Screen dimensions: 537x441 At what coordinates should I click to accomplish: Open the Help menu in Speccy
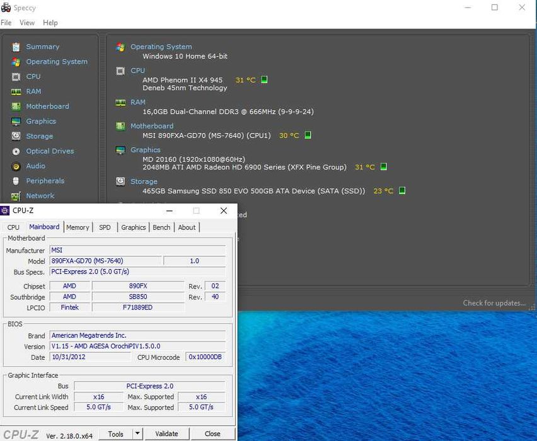pos(50,23)
